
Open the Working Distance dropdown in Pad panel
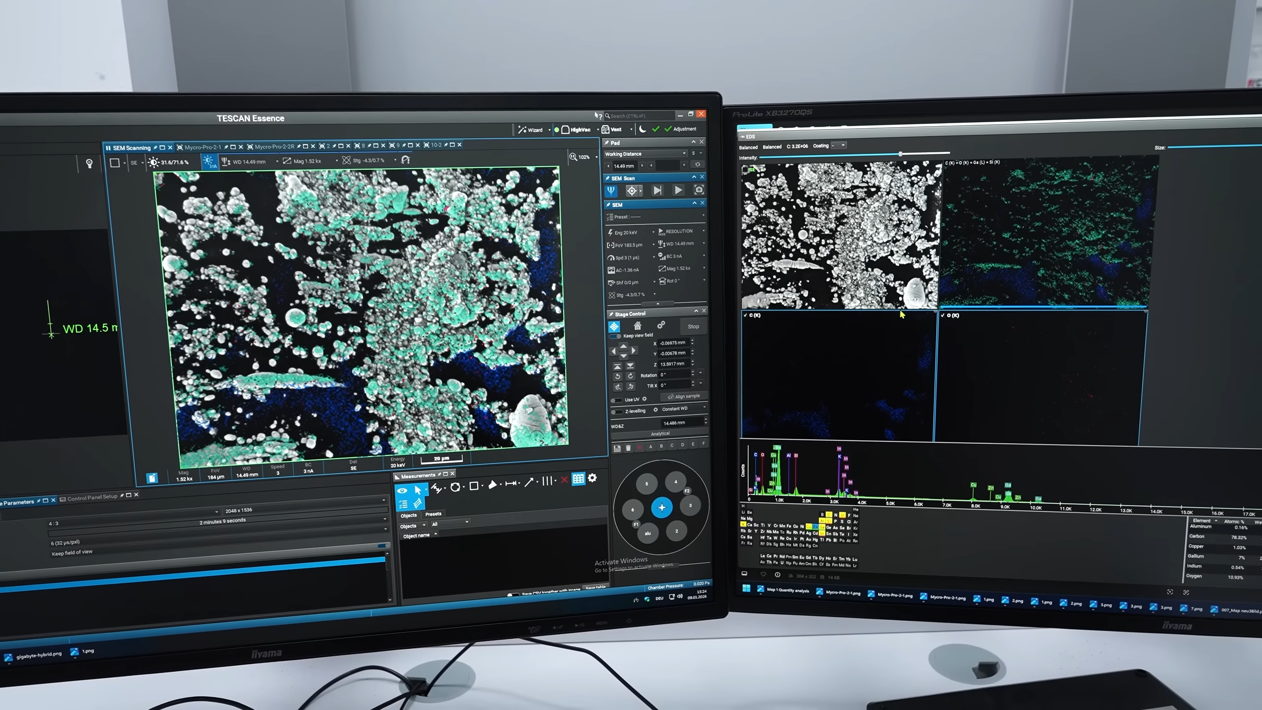684,153
